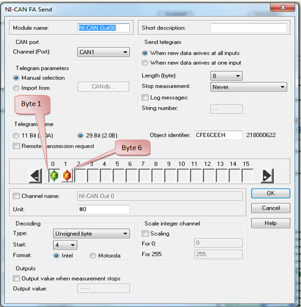
Task: Select empty channel slot 10
Action: [x=183, y=175]
